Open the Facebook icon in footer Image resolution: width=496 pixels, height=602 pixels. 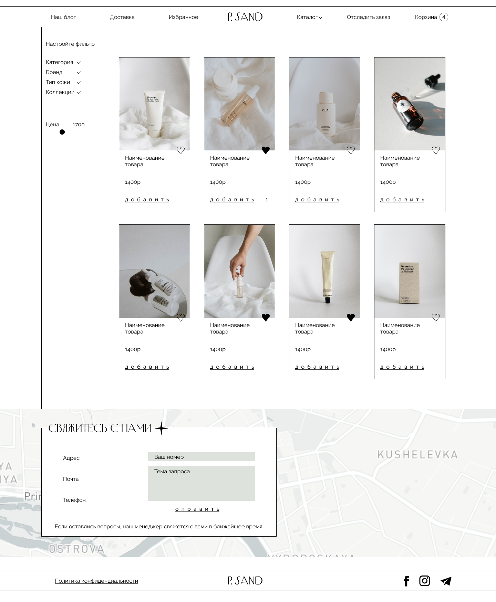coord(406,581)
